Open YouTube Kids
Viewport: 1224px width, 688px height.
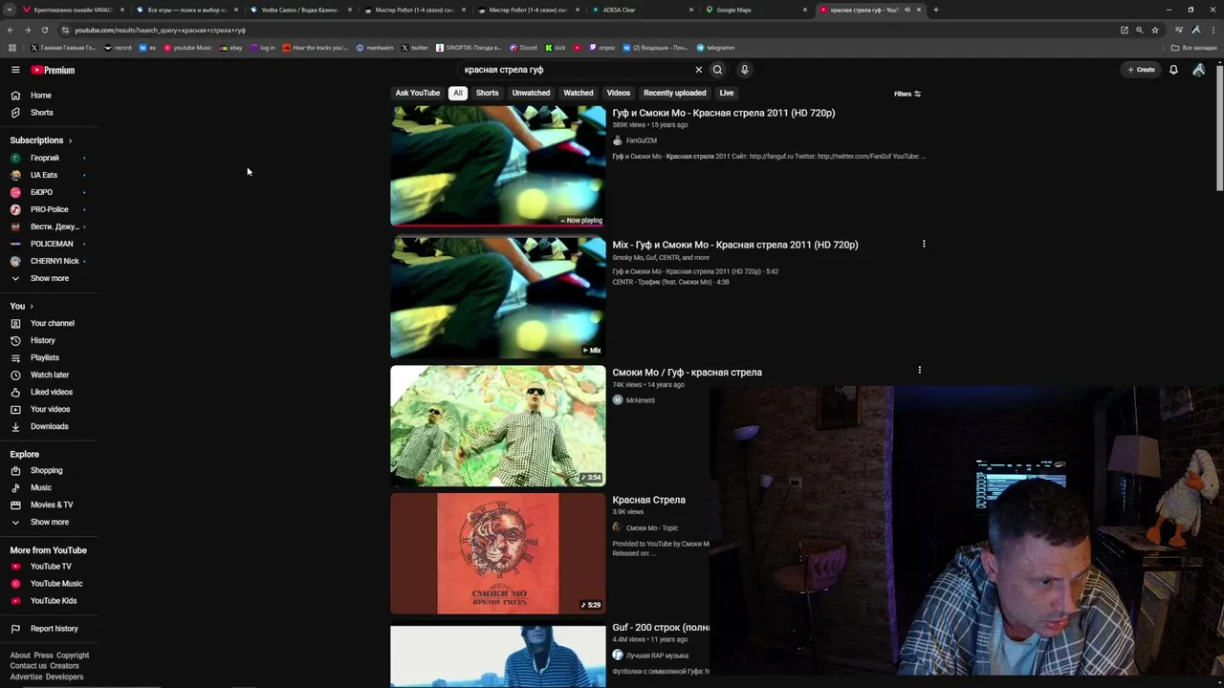click(53, 601)
